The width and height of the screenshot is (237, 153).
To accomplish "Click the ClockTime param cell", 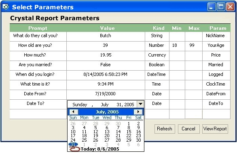I will point(216,85).
